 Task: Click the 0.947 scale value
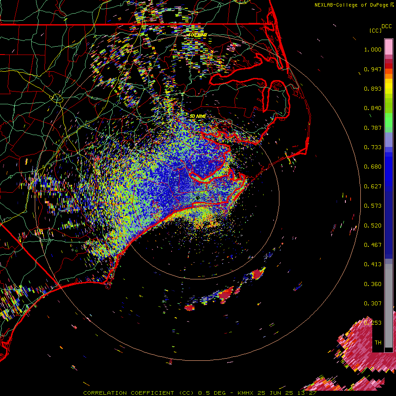[x=373, y=69]
